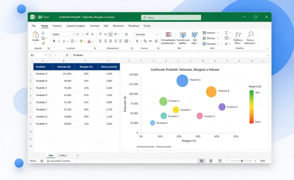Decrease font size with smaller A icon
Screen dimensions: 294x180
tap(93, 34)
